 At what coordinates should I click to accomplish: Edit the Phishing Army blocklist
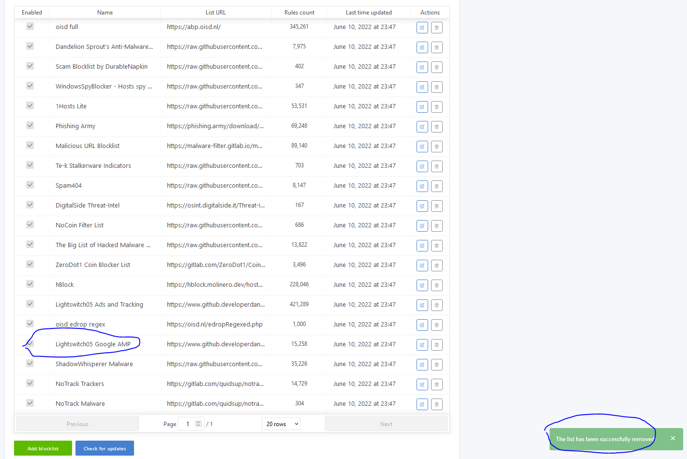coord(422,127)
